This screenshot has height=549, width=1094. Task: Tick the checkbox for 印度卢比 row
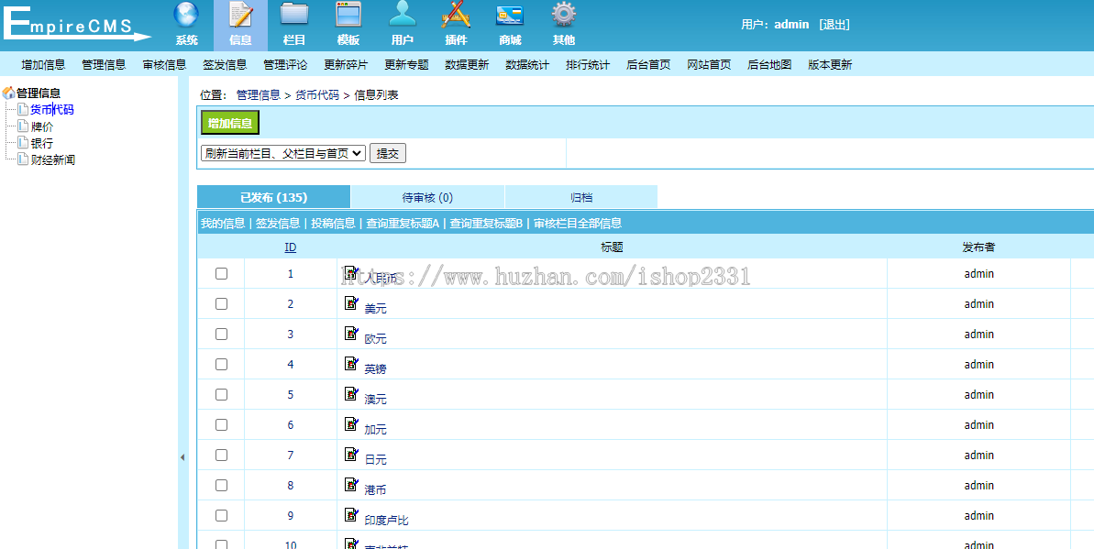pos(221,515)
